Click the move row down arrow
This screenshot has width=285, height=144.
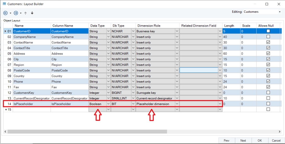[32, 13]
